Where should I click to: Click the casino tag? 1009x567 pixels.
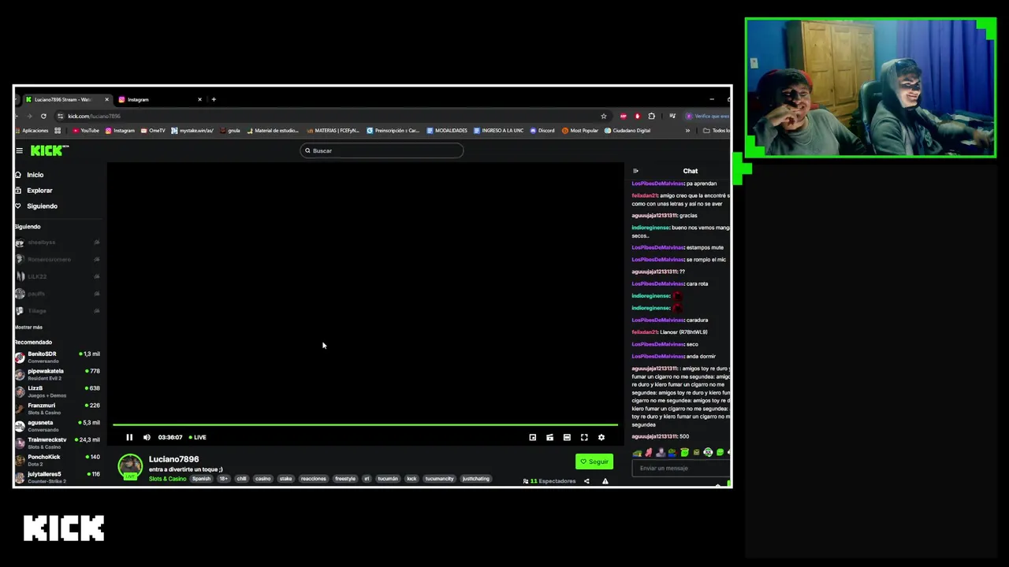(262, 479)
